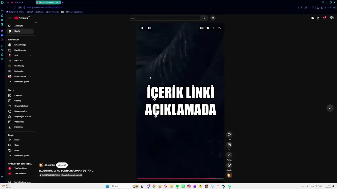
Task: Open the Beyaz Kurt channel
Action: 21,61
